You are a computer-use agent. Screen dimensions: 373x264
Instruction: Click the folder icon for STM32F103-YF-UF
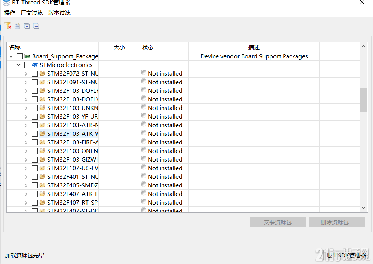point(43,117)
